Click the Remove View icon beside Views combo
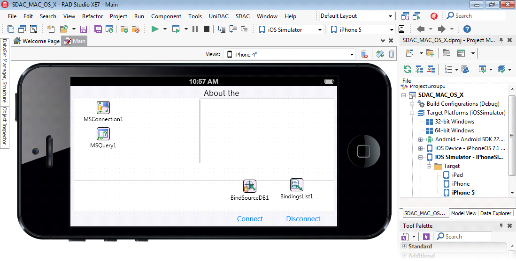The width and height of the screenshot is (516, 261). click(x=364, y=54)
